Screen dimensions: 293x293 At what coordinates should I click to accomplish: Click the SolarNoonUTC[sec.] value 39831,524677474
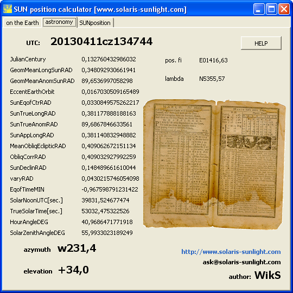[x=105, y=200]
